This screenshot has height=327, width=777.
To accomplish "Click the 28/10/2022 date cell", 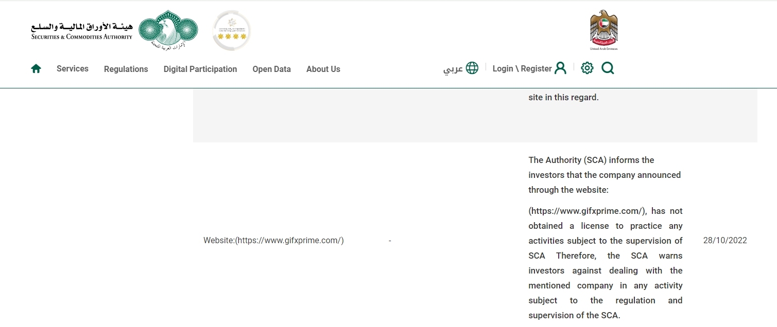I will coord(725,240).
